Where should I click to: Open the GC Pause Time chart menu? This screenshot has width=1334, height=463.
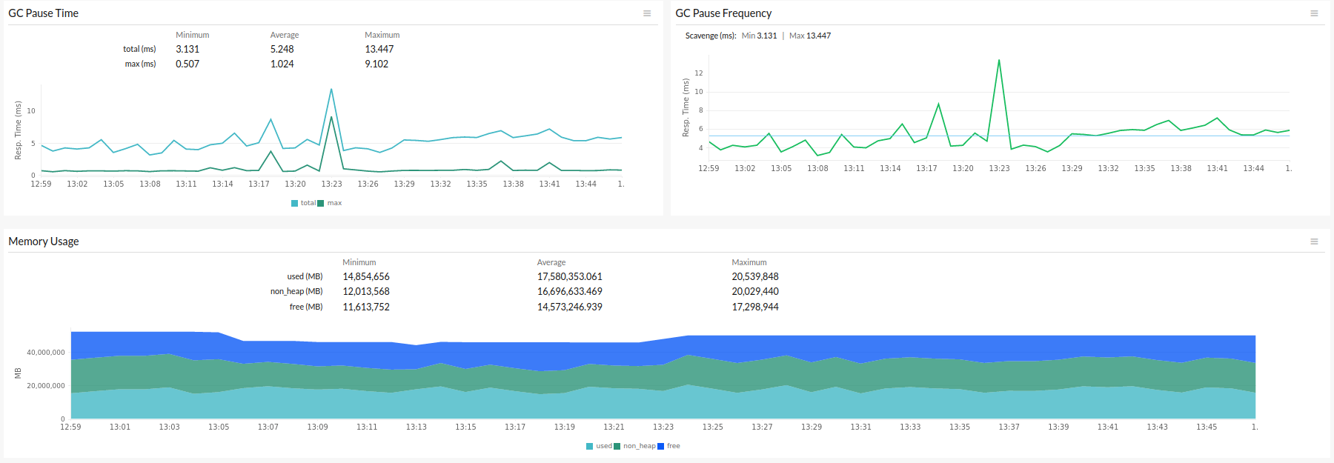(x=647, y=13)
